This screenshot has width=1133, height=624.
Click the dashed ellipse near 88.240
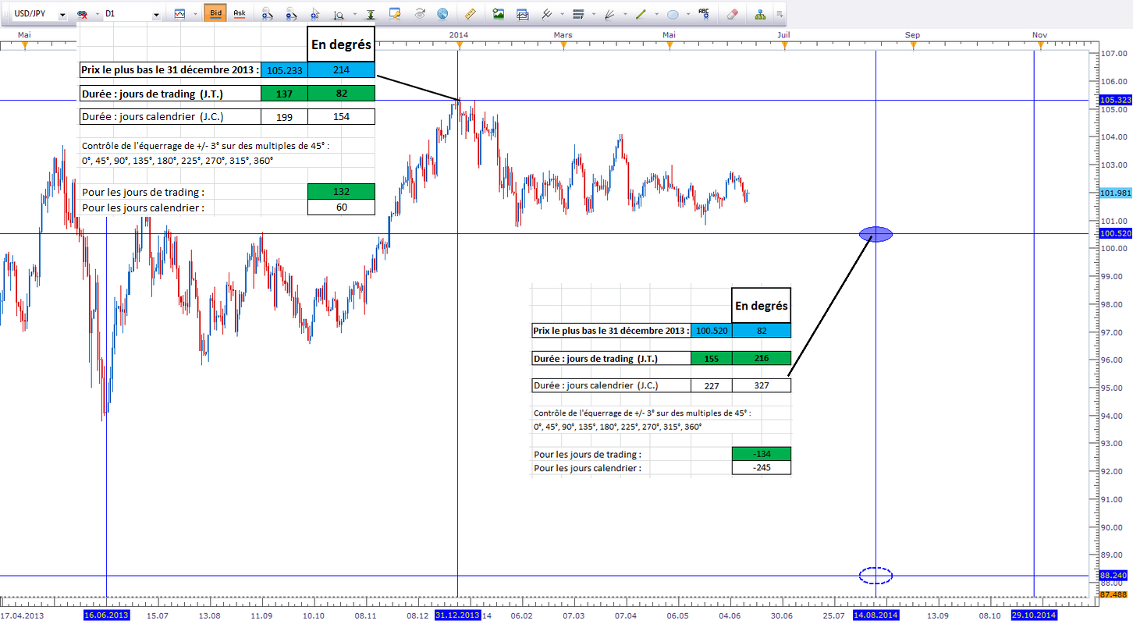875,576
